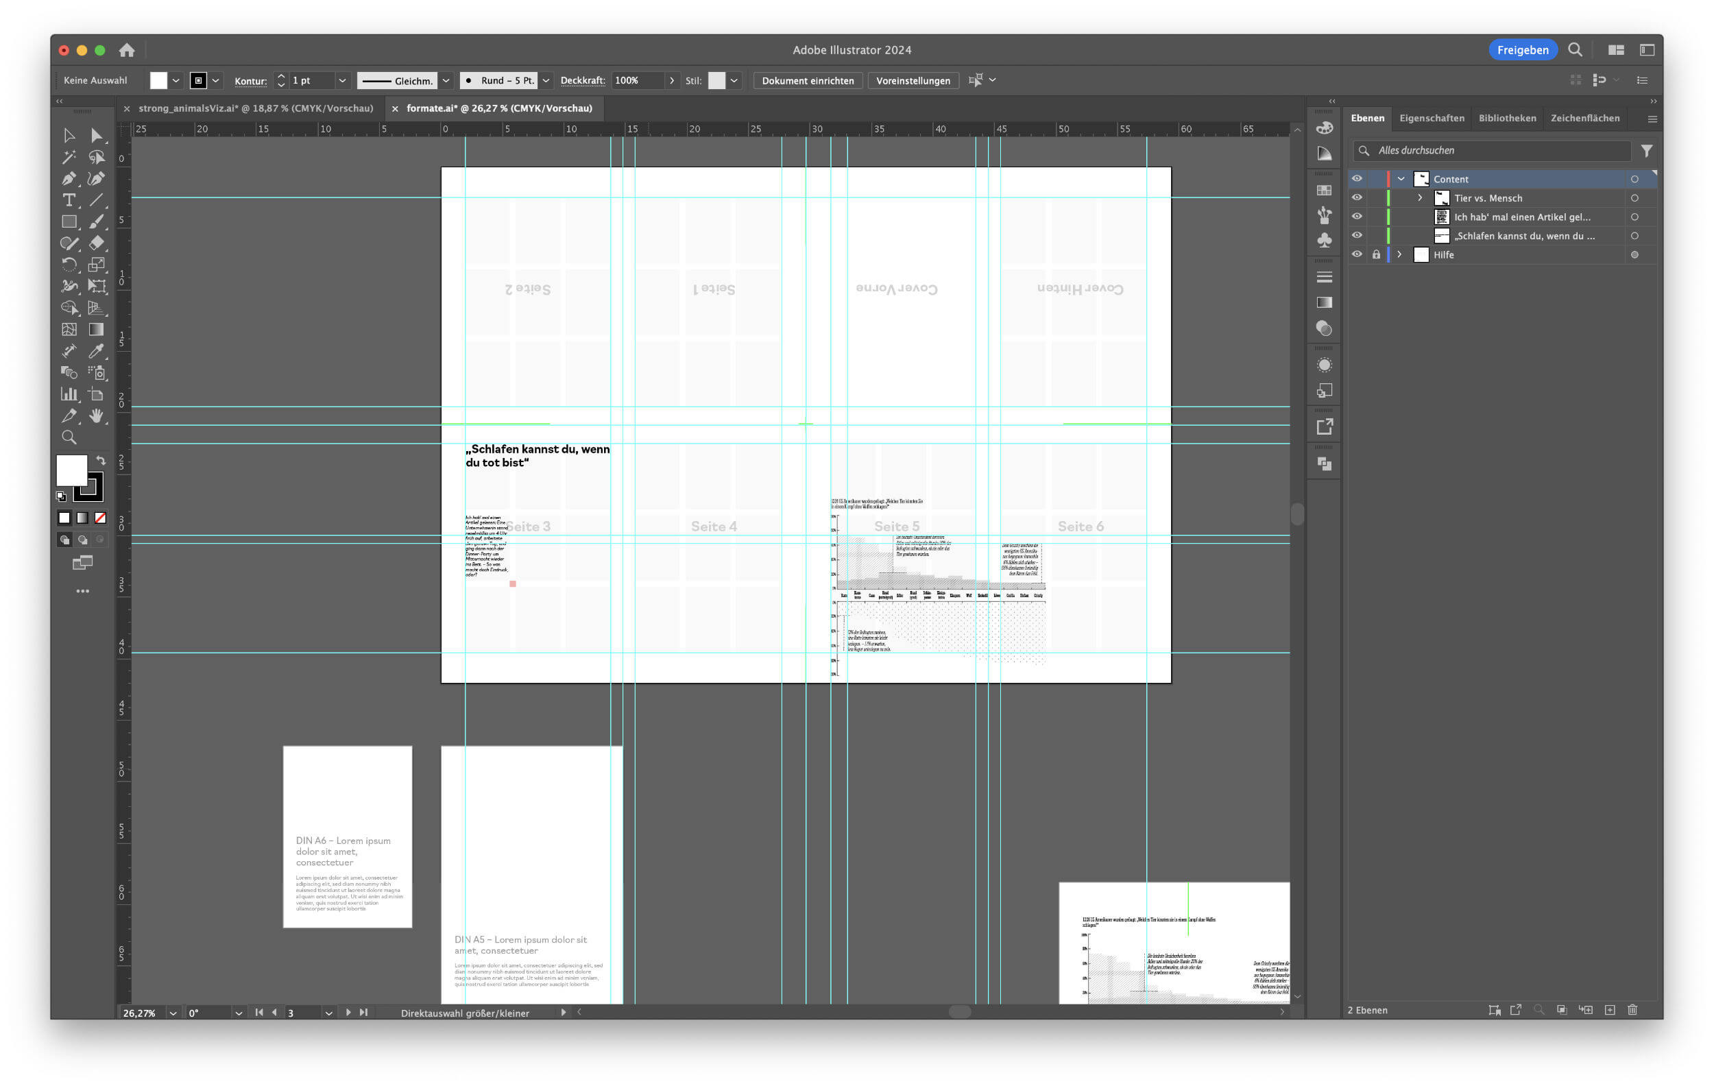The width and height of the screenshot is (1714, 1086).
Task: Open the Rund – 5 Pt. brush dropdown
Action: click(x=545, y=80)
